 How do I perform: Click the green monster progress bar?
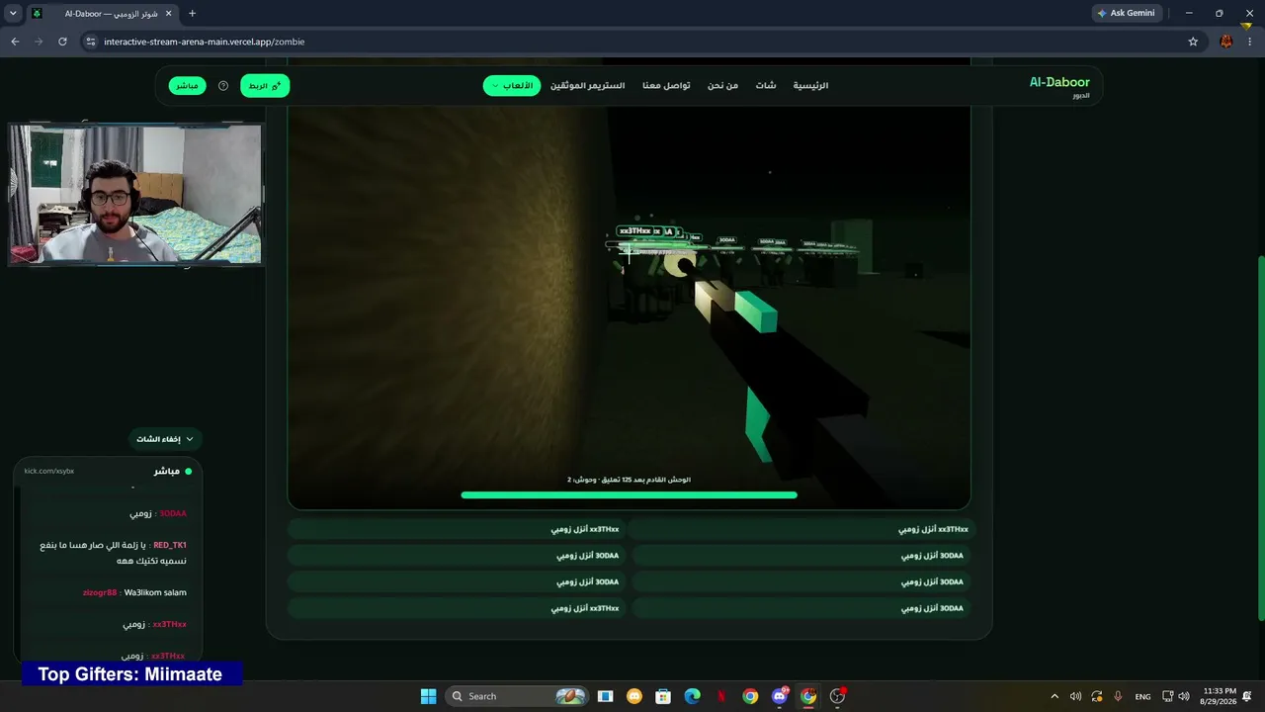[629, 494]
